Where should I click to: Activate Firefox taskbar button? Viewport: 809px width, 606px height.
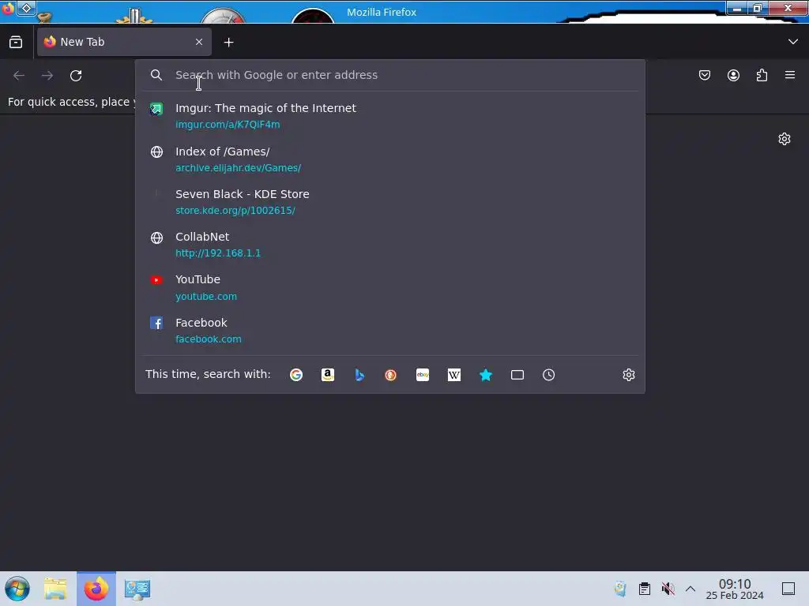96,589
